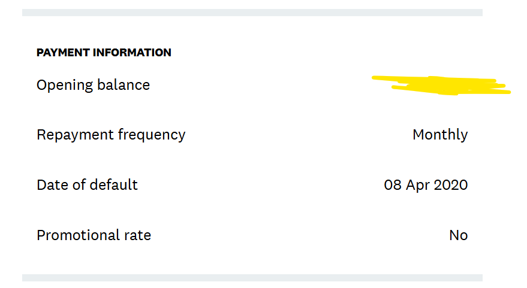
Task: Click the Promotional rate label
Action: click(94, 235)
